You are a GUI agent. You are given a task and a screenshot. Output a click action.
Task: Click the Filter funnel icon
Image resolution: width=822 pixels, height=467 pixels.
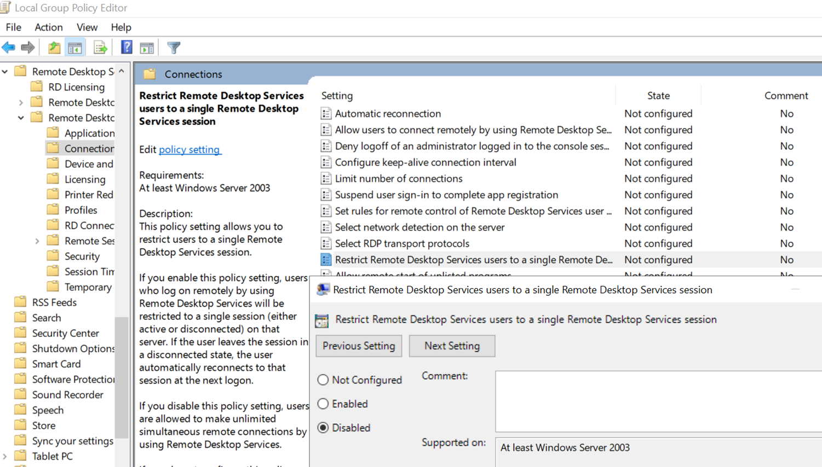pyautogui.click(x=174, y=48)
